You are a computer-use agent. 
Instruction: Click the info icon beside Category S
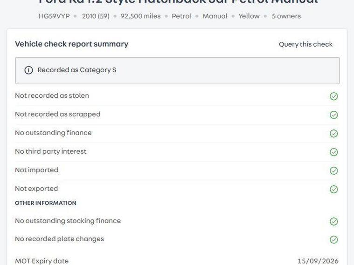tap(28, 70)
